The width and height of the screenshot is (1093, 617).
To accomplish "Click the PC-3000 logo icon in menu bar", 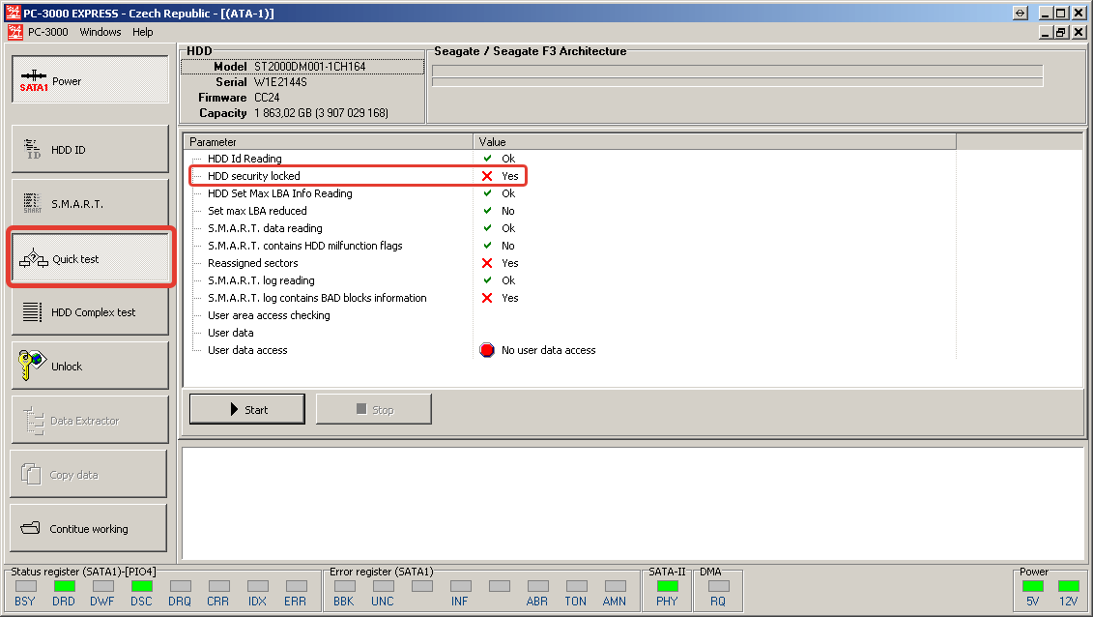I will (15, 32).
